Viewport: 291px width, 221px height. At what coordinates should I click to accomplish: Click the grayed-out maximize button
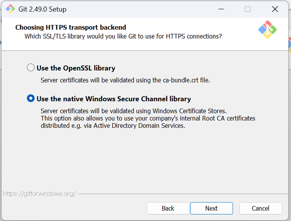(x=248, y=9)
